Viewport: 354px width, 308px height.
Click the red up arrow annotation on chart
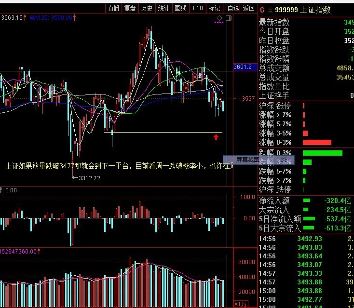(216, 137)
